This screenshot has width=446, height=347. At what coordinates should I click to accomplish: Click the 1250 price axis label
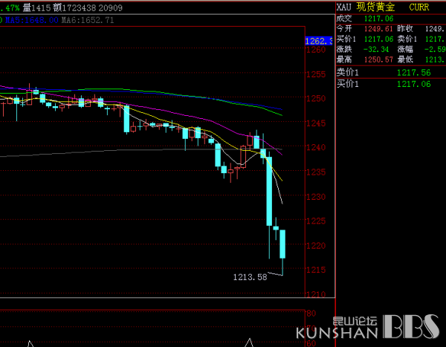coord(316,99)
